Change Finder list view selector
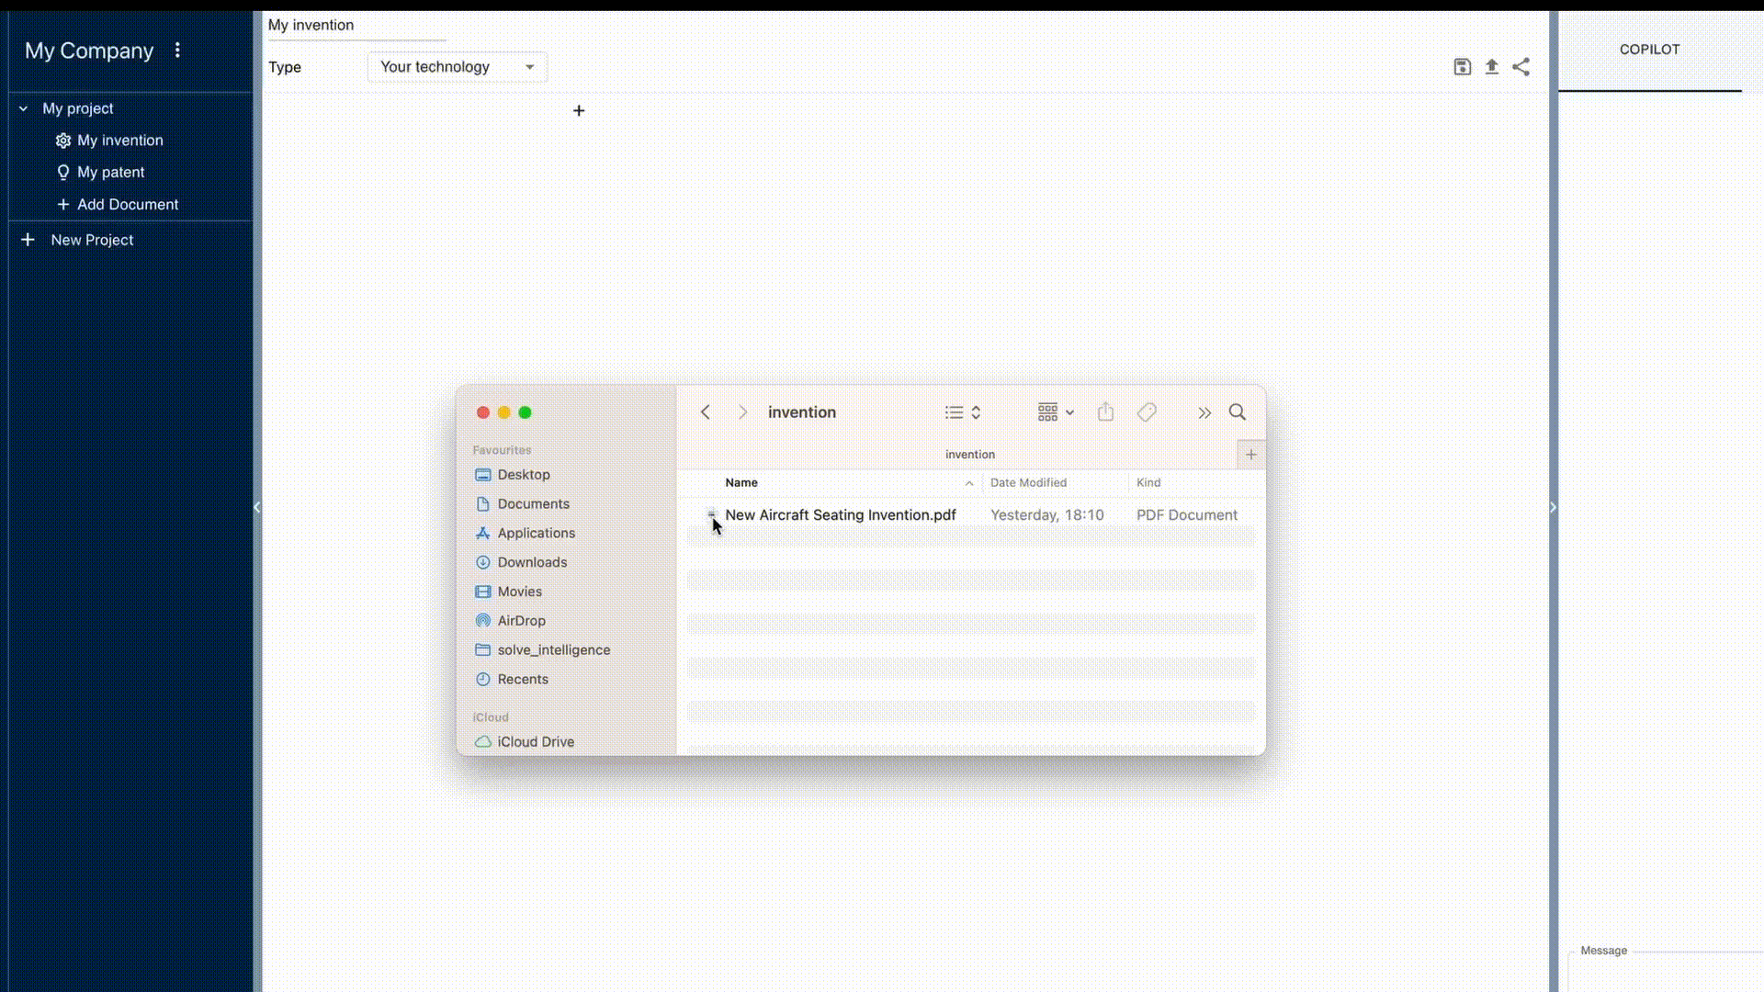The width and height of the screenshot is (1764, 992). tap(963, 412)
